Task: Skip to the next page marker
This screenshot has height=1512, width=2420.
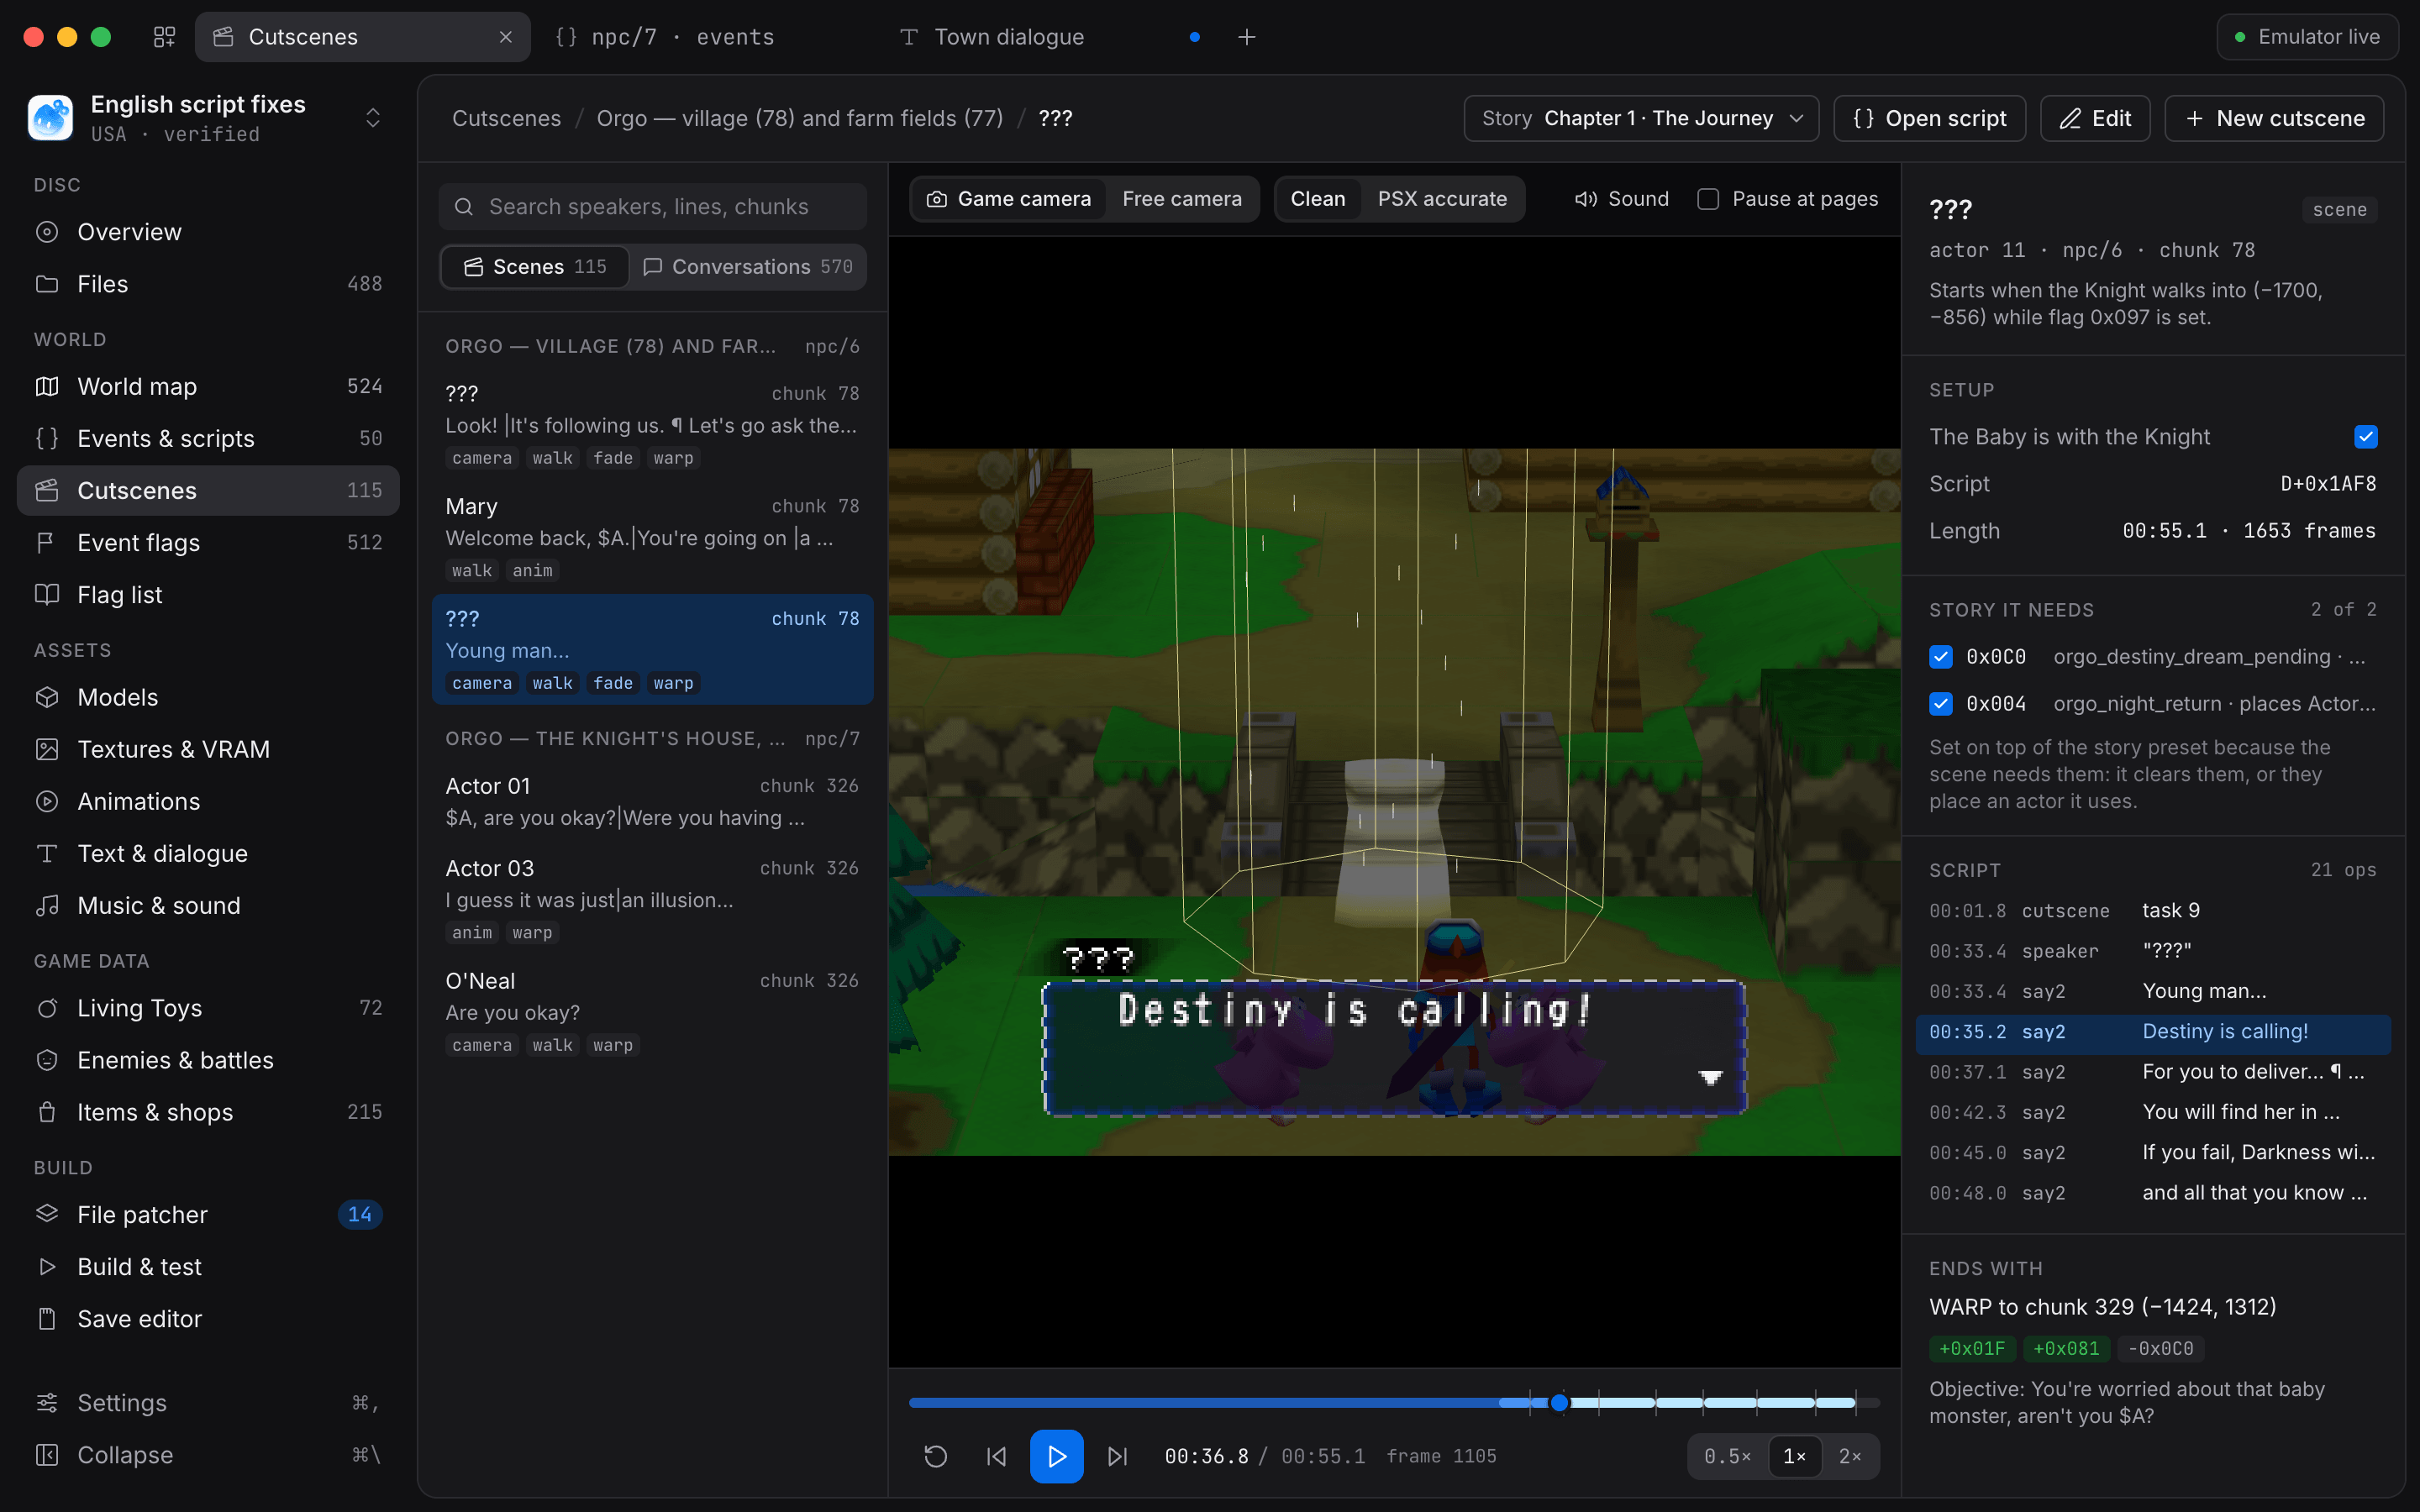Action: 1117,1456
